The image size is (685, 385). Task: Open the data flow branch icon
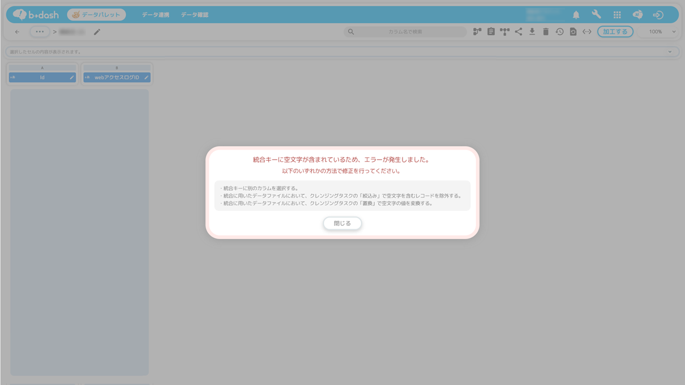click(x=477, y=32)
